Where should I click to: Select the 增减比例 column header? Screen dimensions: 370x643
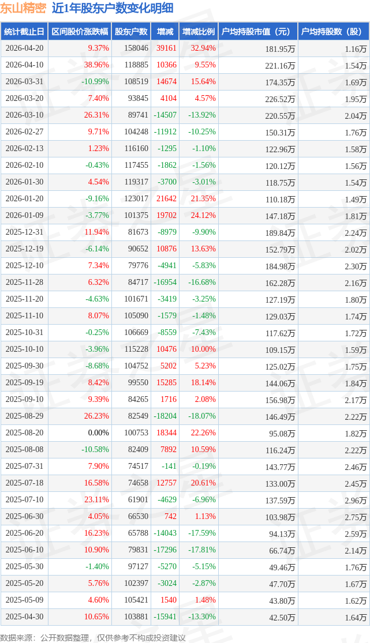pos(198,32)
